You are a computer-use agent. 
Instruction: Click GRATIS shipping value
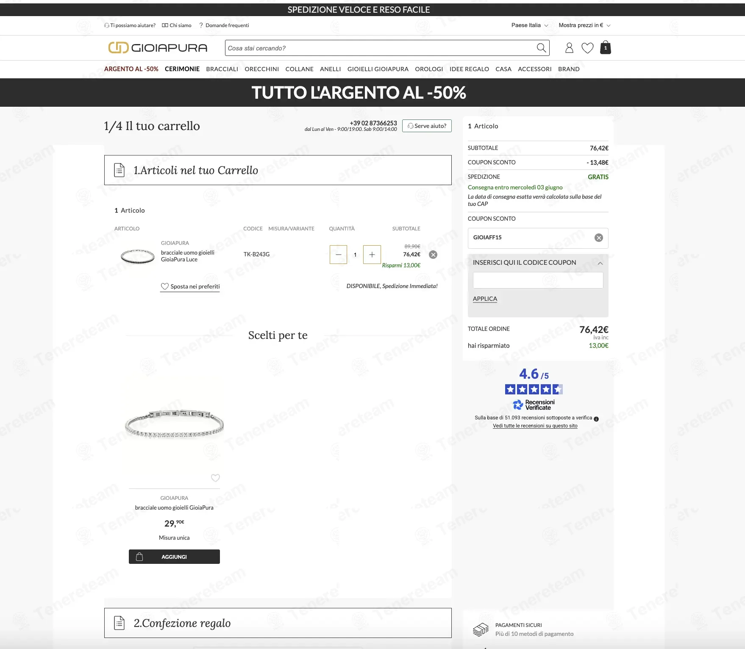[598, 177]
